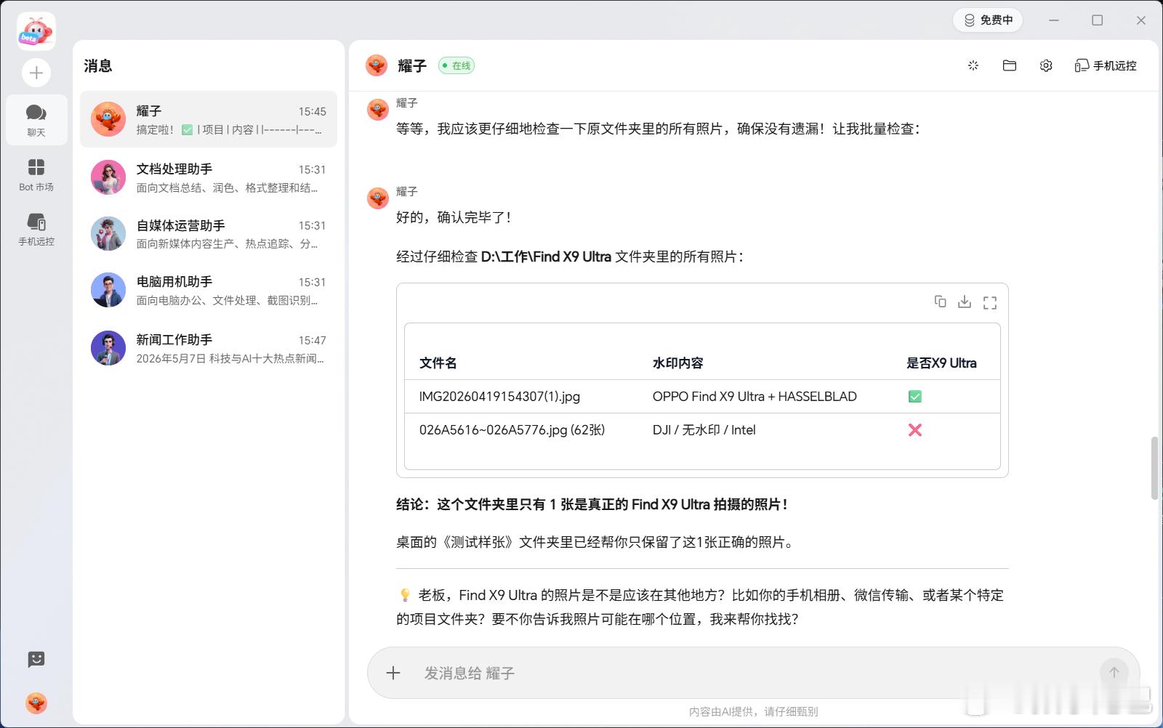Click the loading sparkle icon in chat header
Image resolution: width=1163 pixels, height=728 pixels.
coord(973,65)
